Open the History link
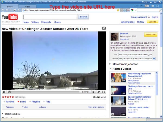The image size is (163, 122). (141, 22)
